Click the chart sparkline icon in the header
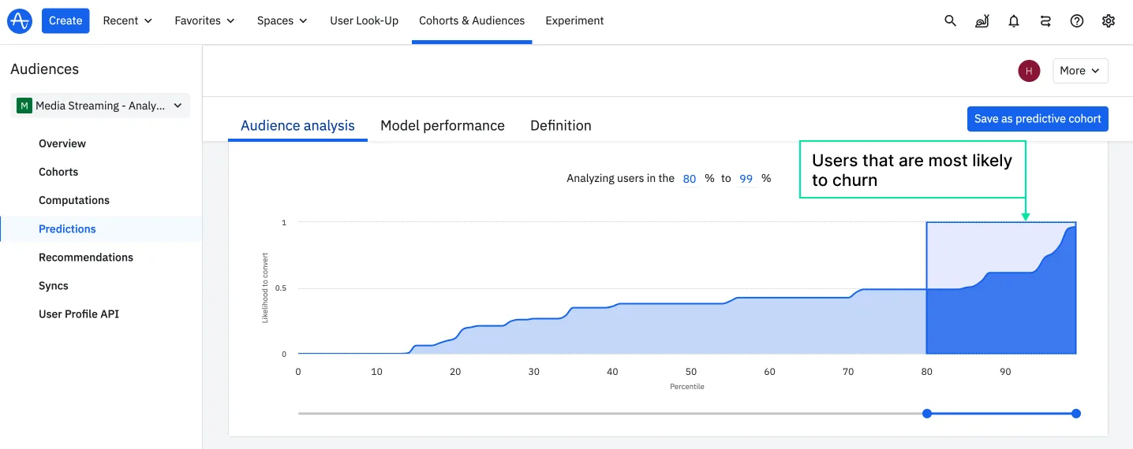This screenshot has height=449, width=1133. (x=982, y=21)
